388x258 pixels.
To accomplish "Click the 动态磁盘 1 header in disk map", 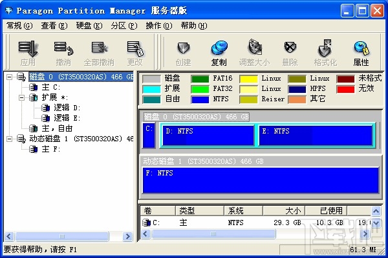I will [203, 161].
